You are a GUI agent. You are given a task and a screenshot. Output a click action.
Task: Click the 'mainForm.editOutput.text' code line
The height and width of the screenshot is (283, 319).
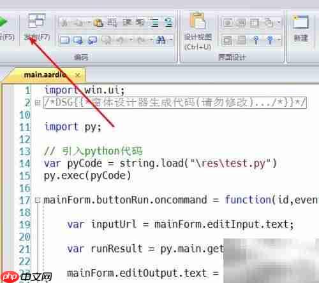143,273
